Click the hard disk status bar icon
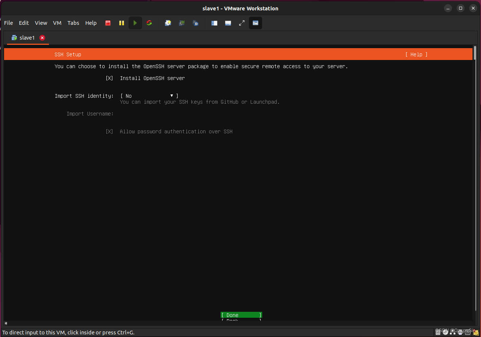 (x=438, y=332)
